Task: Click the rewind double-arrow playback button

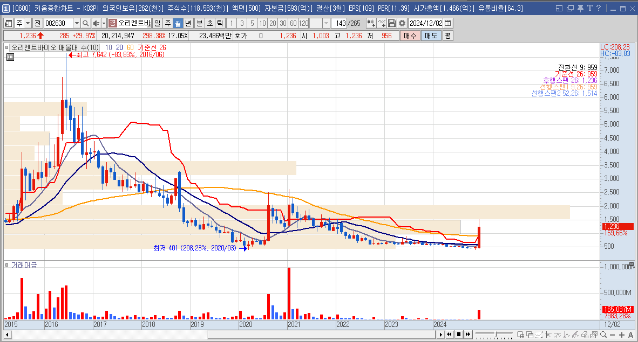Action: (x=450, y=334)
